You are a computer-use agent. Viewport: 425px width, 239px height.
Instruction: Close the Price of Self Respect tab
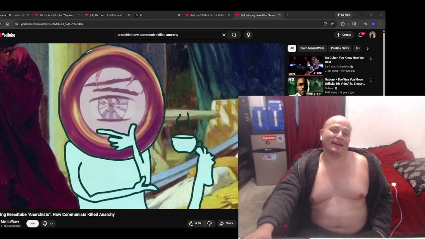coord(129,15)
